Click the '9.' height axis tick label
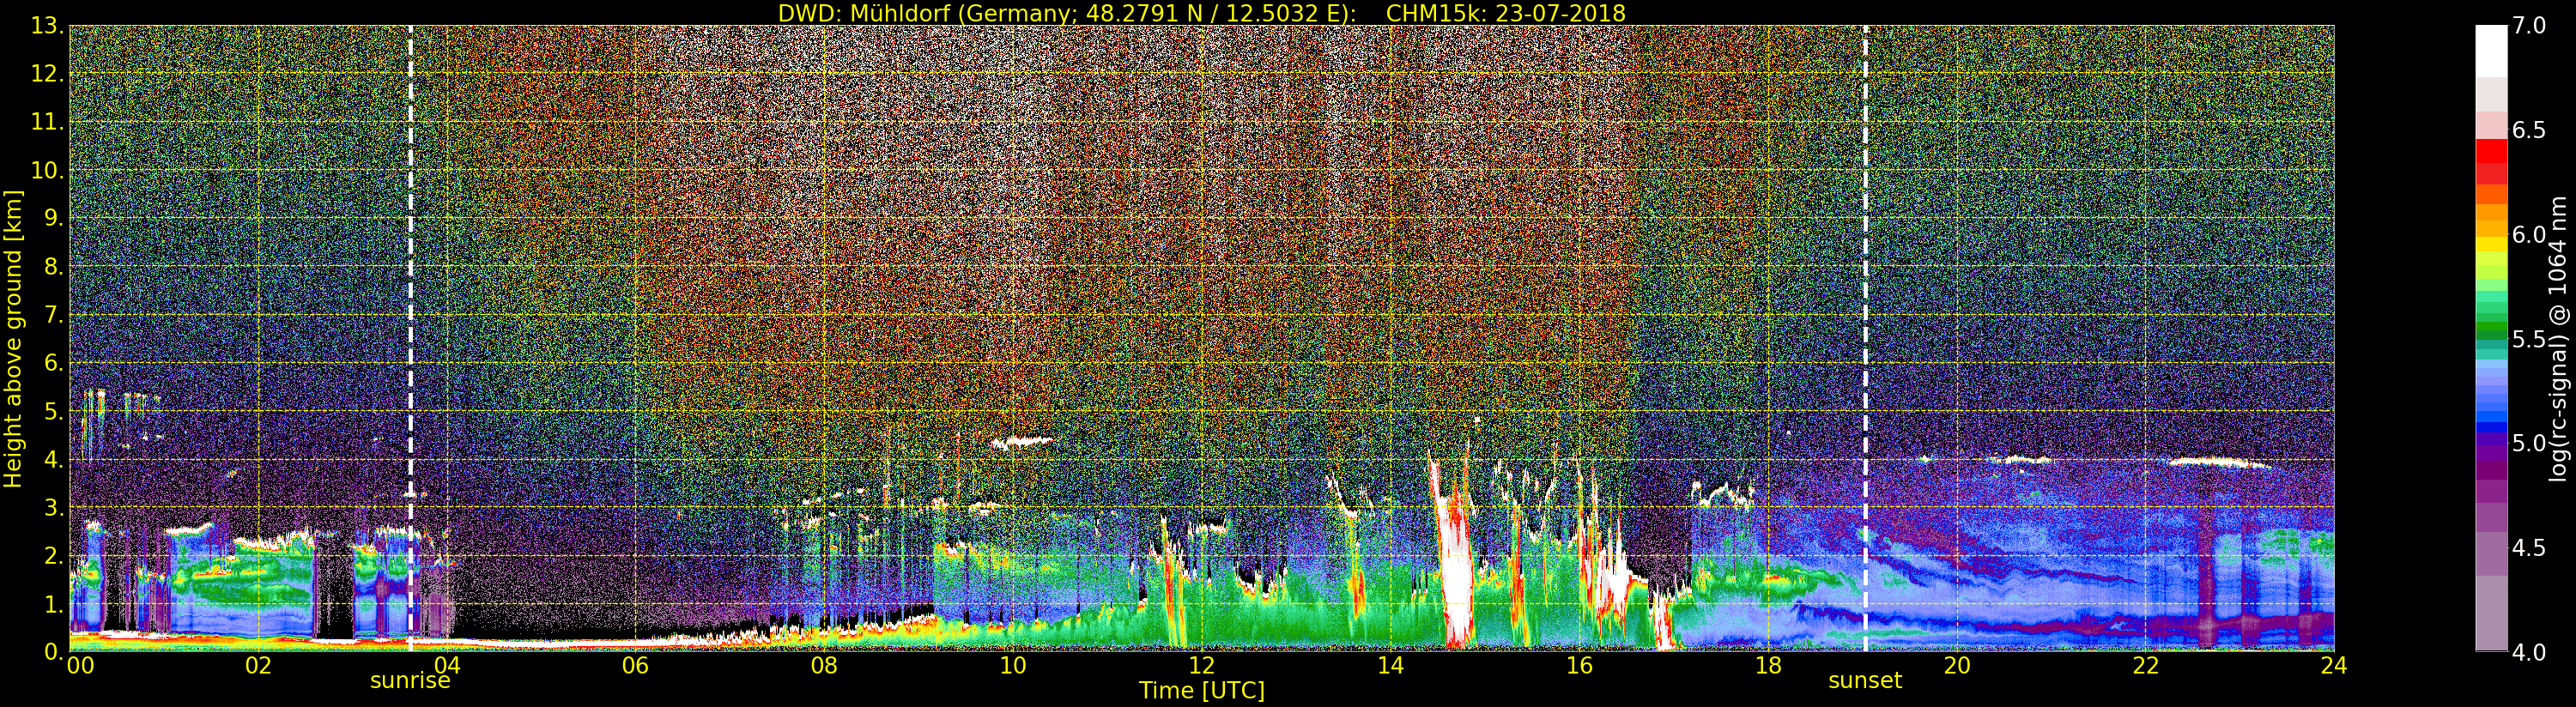Viewport: 2576px width, 707px height. pyautogui.click(x=54, y=219)
